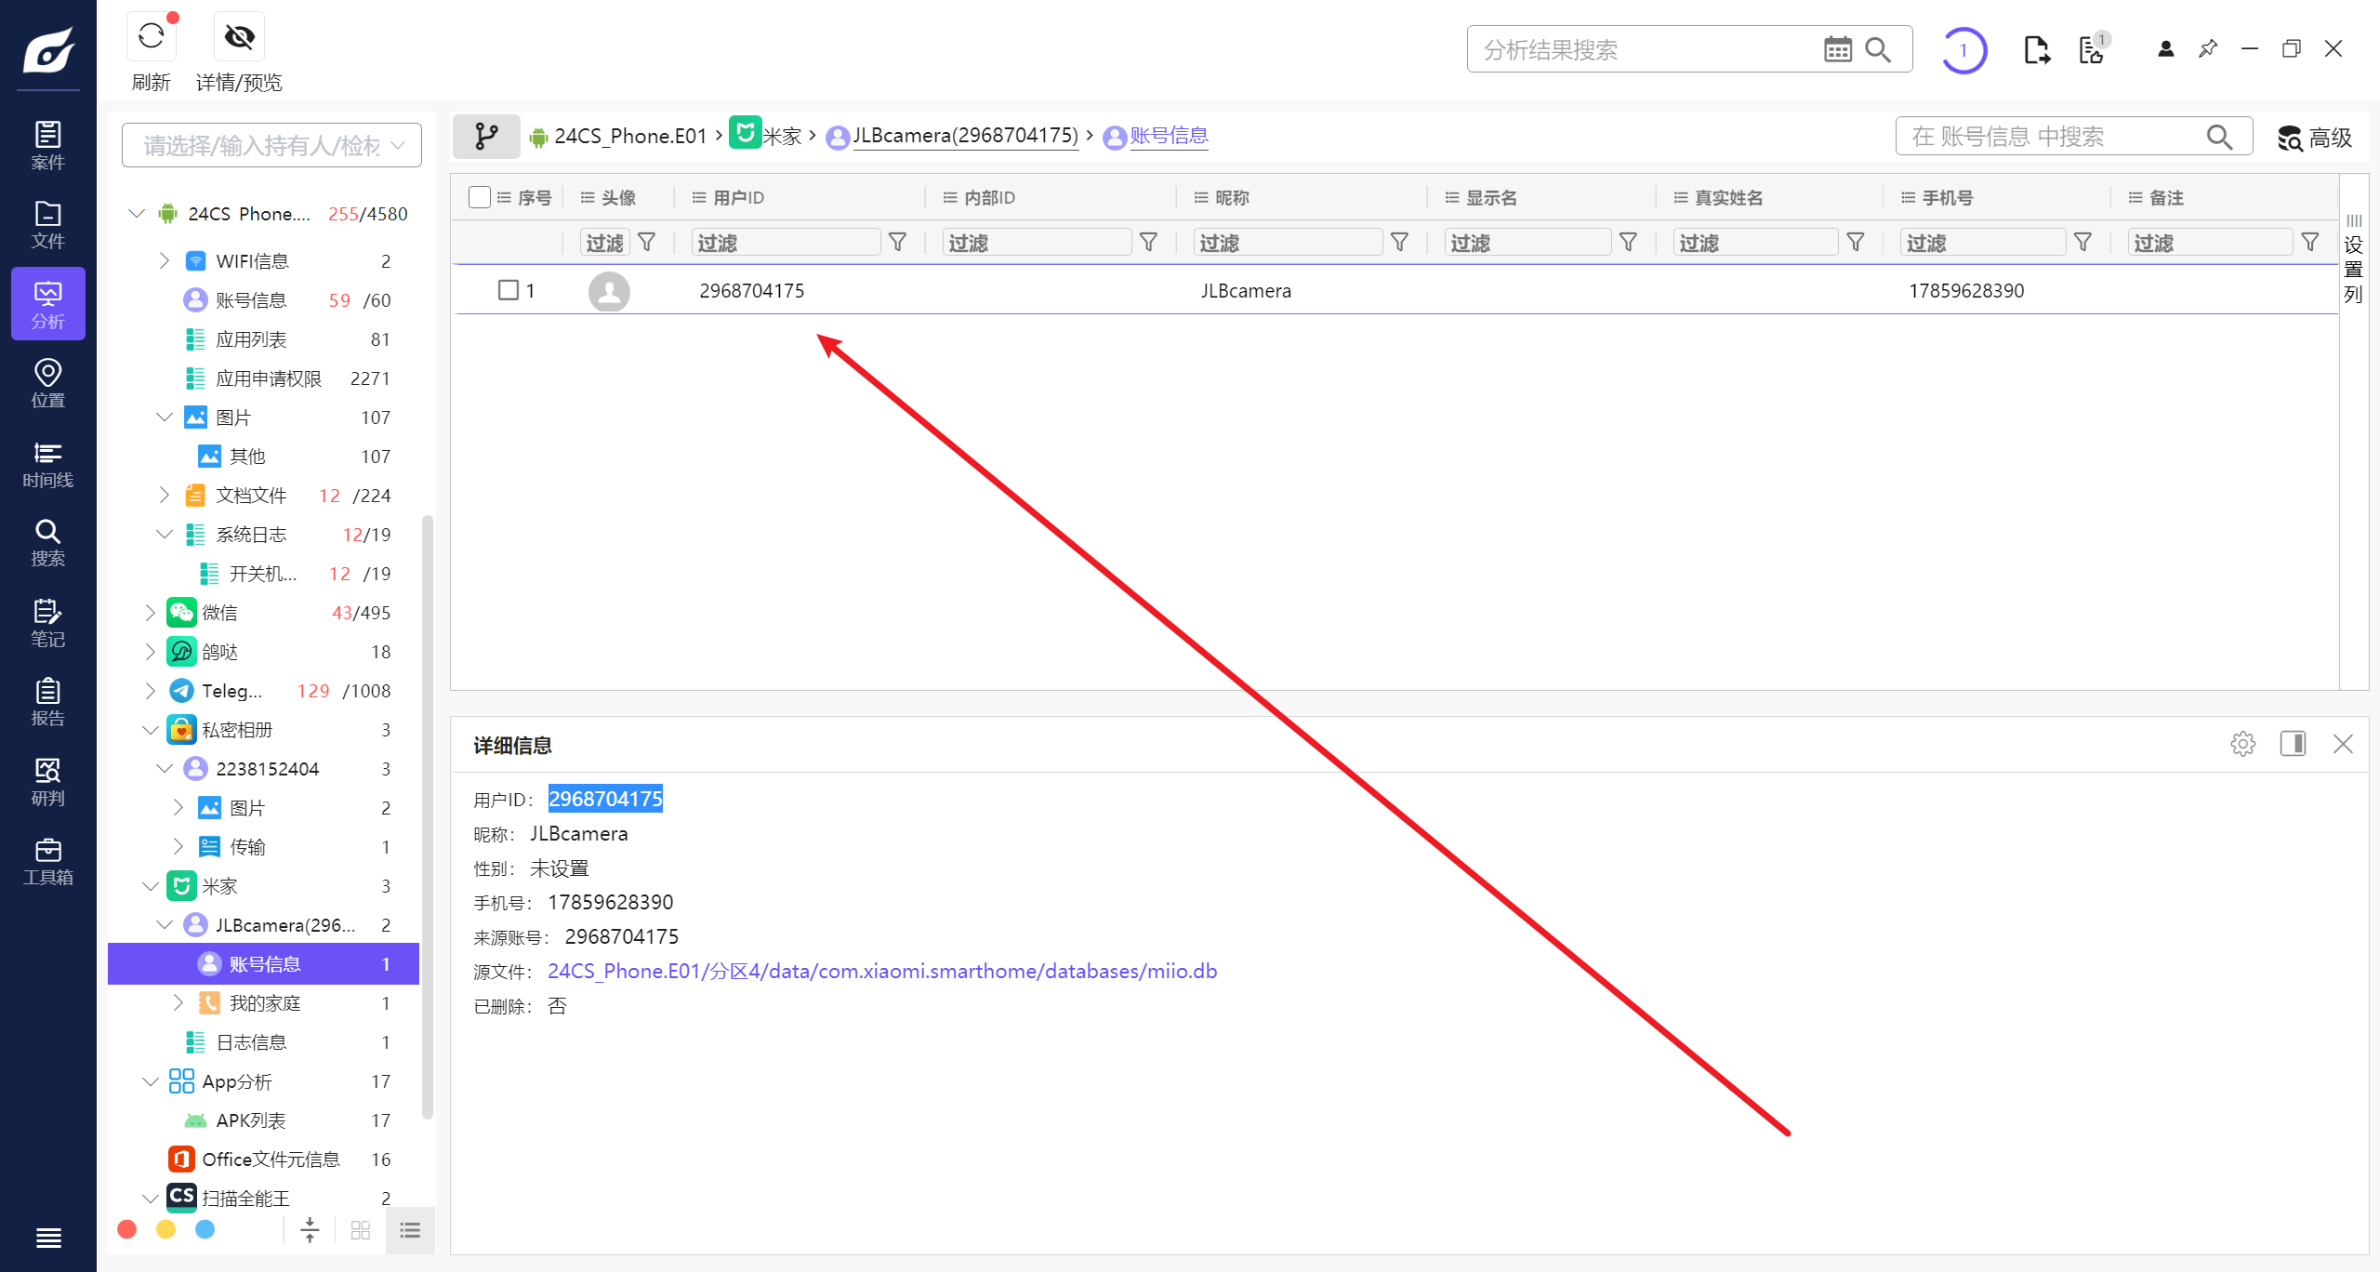Select 我的家庭 item in the tree
The height and width of the screenshot is (1272, 2380).
265,1003
